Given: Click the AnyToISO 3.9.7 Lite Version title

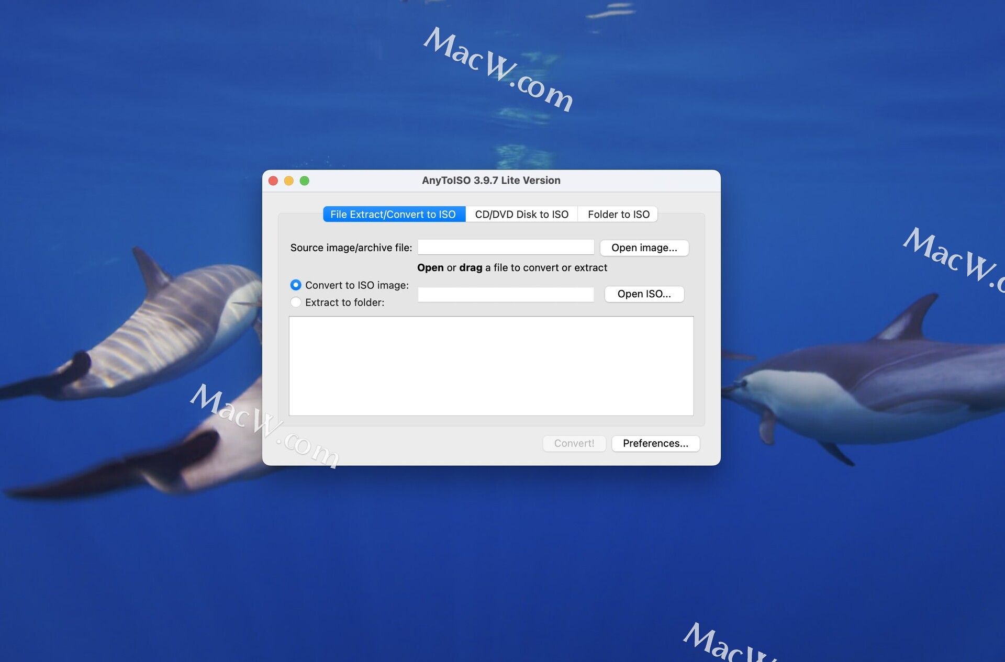Looking at the screenshot, I should point(491,180).
